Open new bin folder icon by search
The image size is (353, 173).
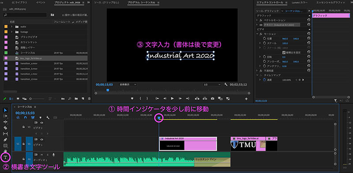pyautogui.click(x=52, y=15)
